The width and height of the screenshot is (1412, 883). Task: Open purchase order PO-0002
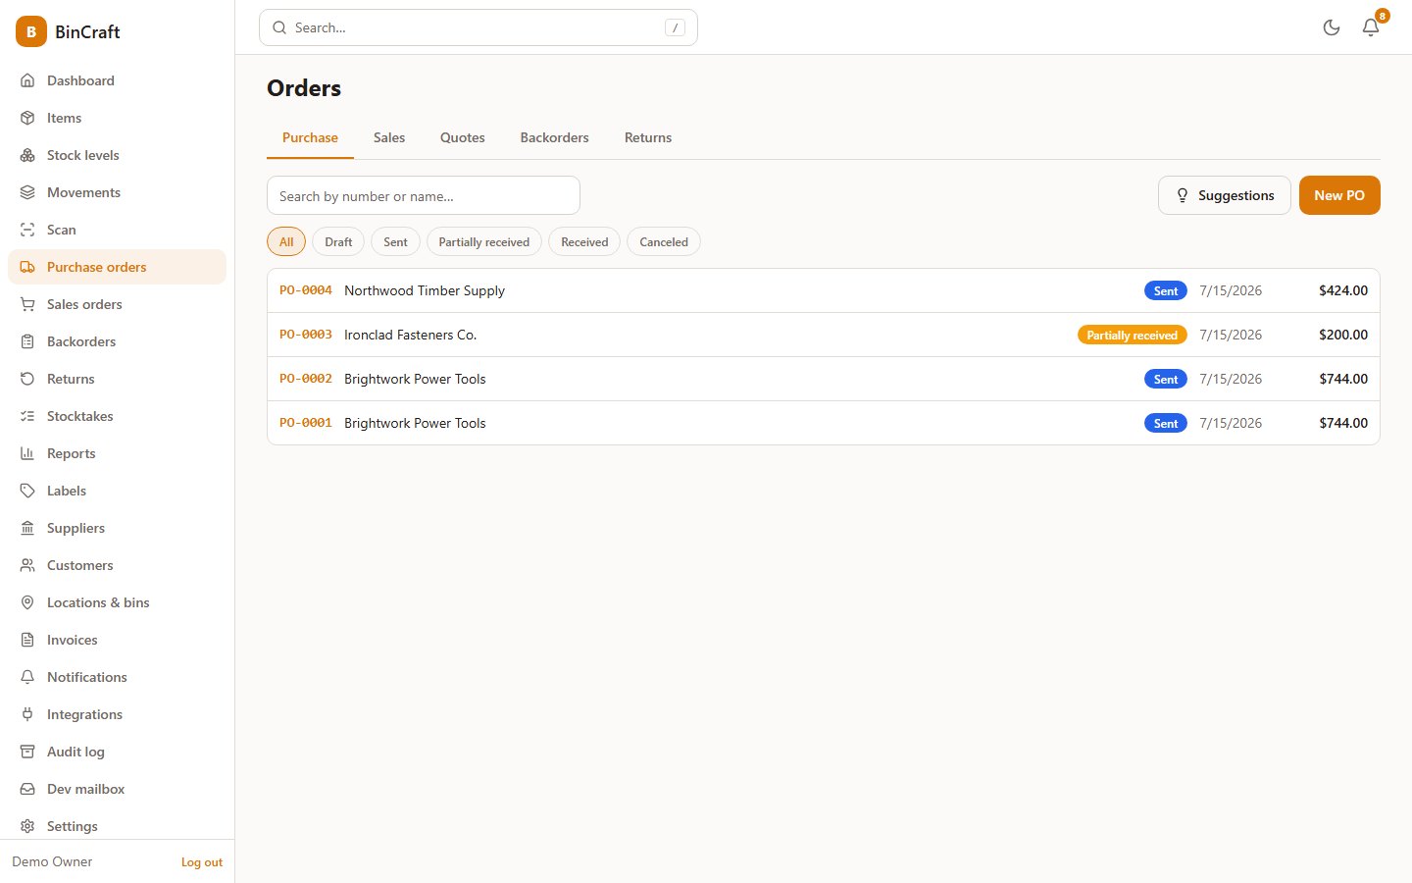[x=824, y=379]
